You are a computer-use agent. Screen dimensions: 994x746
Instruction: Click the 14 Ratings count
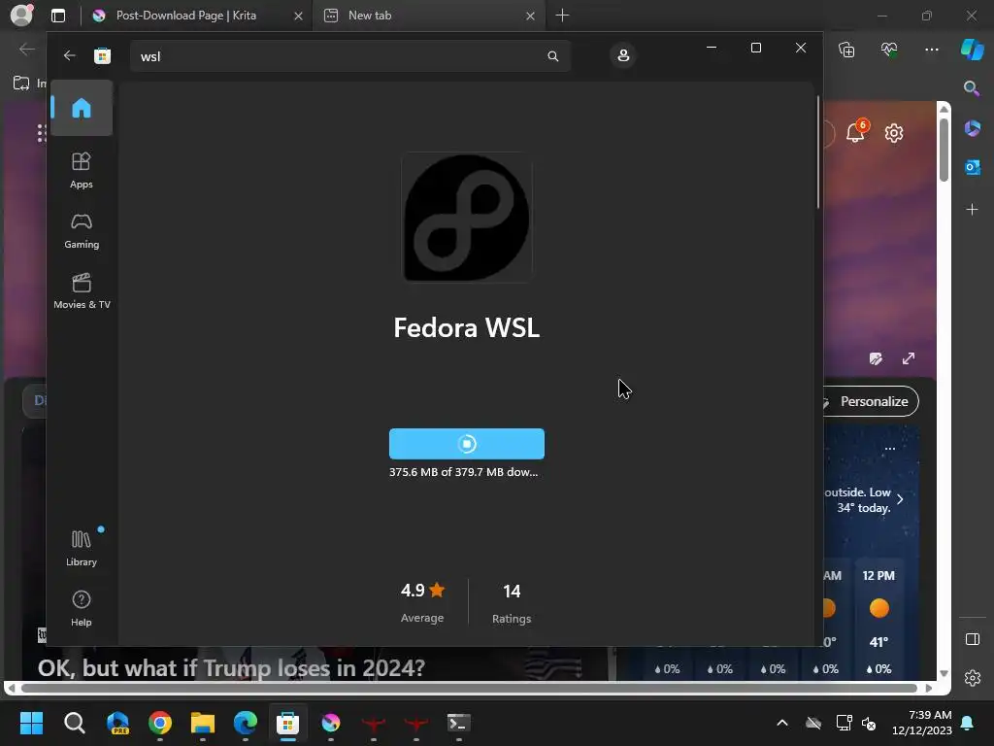512,602
